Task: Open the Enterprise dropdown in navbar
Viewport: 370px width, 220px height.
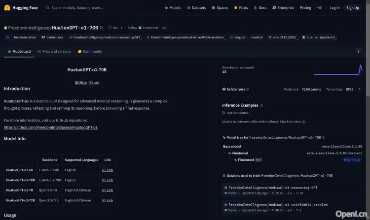Action: (284, 8)
